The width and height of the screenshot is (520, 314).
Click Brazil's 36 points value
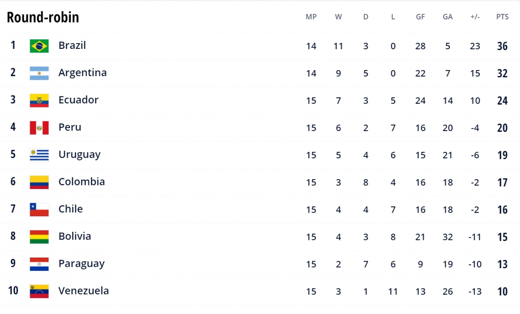[x=502, y=46]
